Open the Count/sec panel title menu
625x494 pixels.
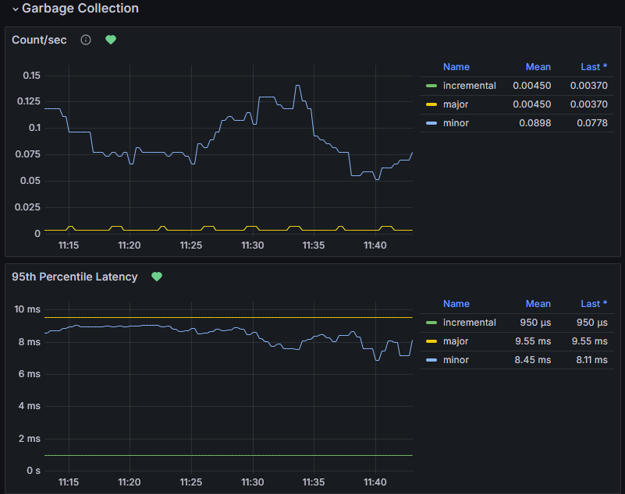click(39, 40)
